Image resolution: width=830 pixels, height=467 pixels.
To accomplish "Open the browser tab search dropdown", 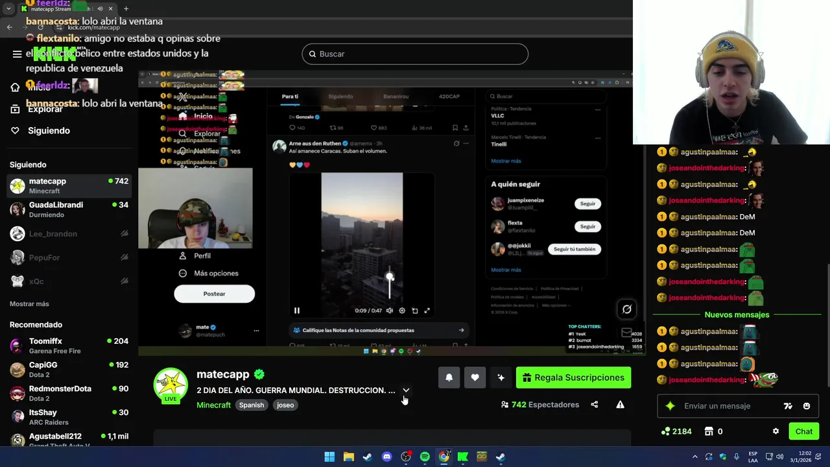I will (8, 9).
